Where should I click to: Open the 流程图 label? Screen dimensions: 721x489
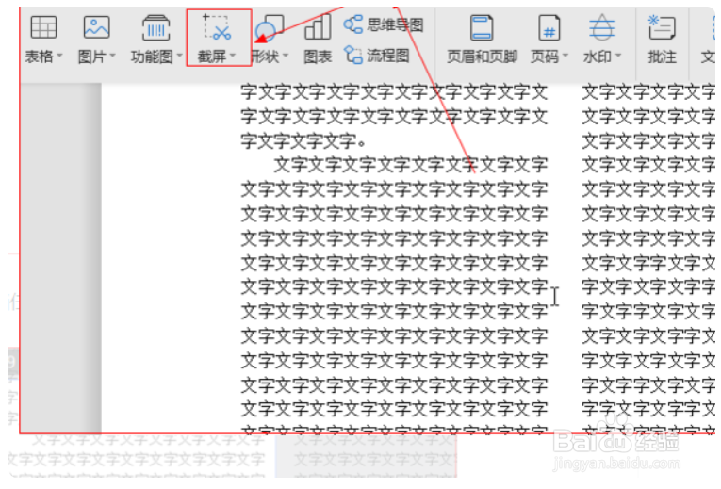[388, 57]
